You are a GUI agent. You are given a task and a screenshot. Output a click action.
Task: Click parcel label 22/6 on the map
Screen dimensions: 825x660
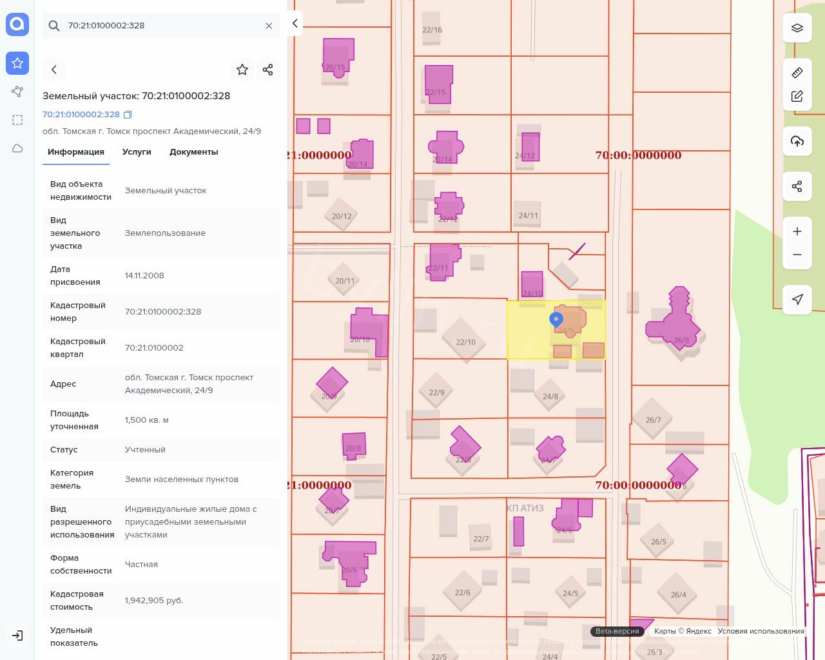462,592
